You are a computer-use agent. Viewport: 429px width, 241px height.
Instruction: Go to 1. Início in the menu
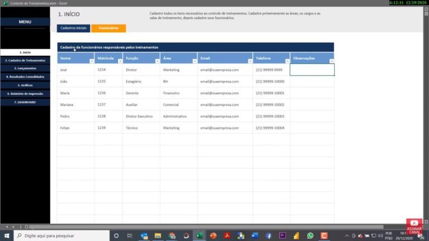pyautogui.click(x=25, y=52)
